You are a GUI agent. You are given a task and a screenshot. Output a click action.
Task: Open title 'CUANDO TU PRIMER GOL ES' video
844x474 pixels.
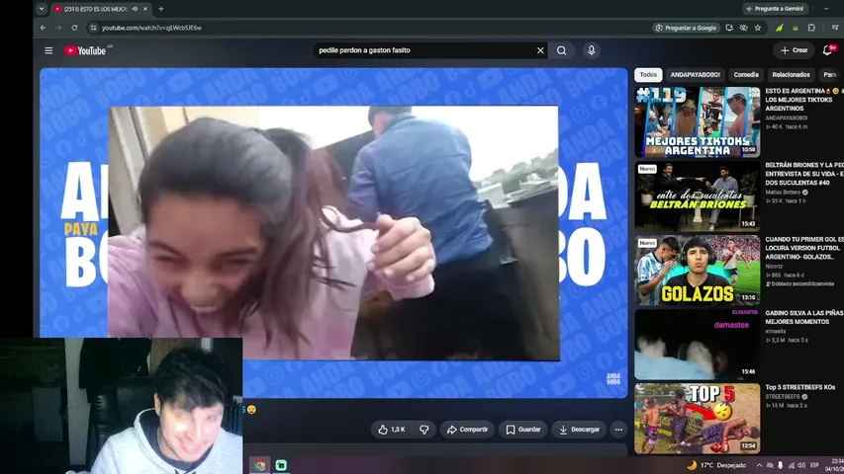coord(804,248)
